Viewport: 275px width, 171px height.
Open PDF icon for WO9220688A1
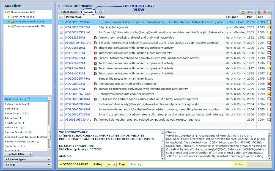pos(95,37)
